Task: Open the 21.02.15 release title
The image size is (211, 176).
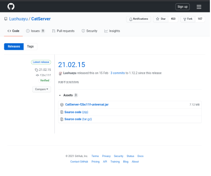Action: click(x=71, y=65)
